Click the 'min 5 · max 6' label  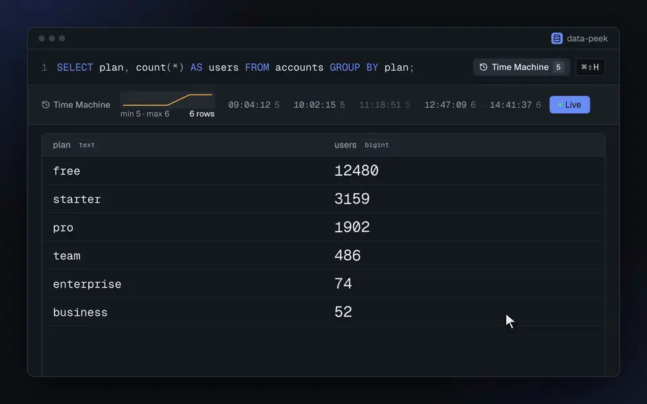click(145, 114)
